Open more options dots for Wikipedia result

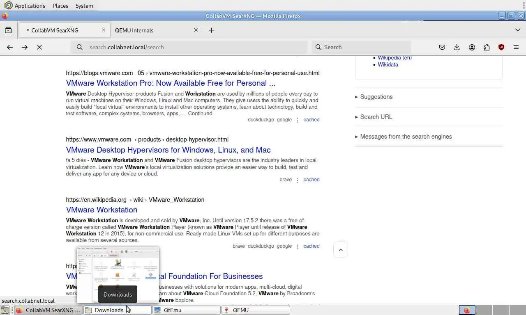298,247
